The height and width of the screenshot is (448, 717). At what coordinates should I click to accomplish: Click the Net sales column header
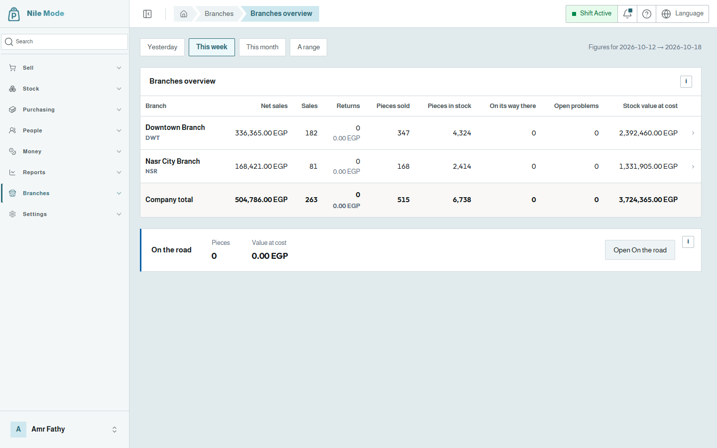tap(274, 106)
